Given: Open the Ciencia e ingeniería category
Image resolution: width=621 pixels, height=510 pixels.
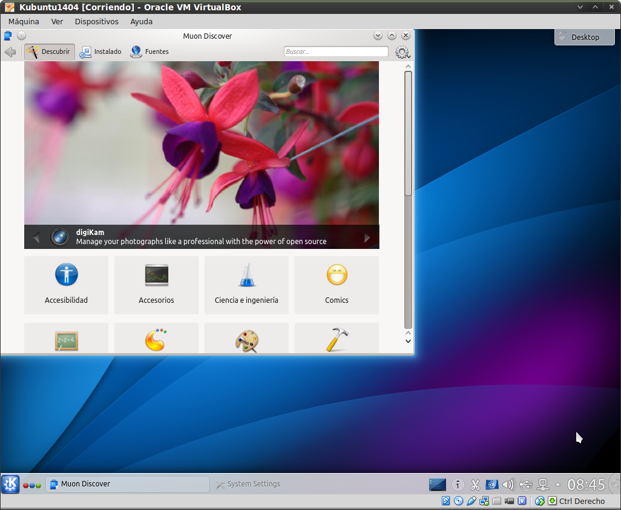Looking at the screenshot, I should point(246,285).
